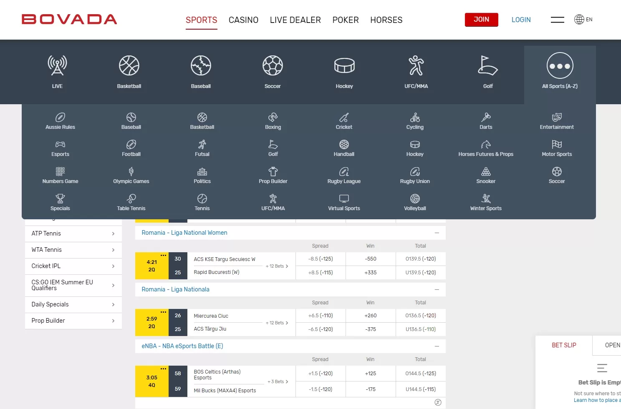Choose Specials trophy icon

(x=60, y=198)
